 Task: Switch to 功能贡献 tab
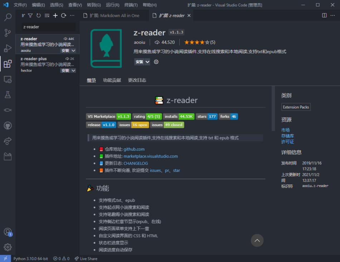click(x=112, y=80)
